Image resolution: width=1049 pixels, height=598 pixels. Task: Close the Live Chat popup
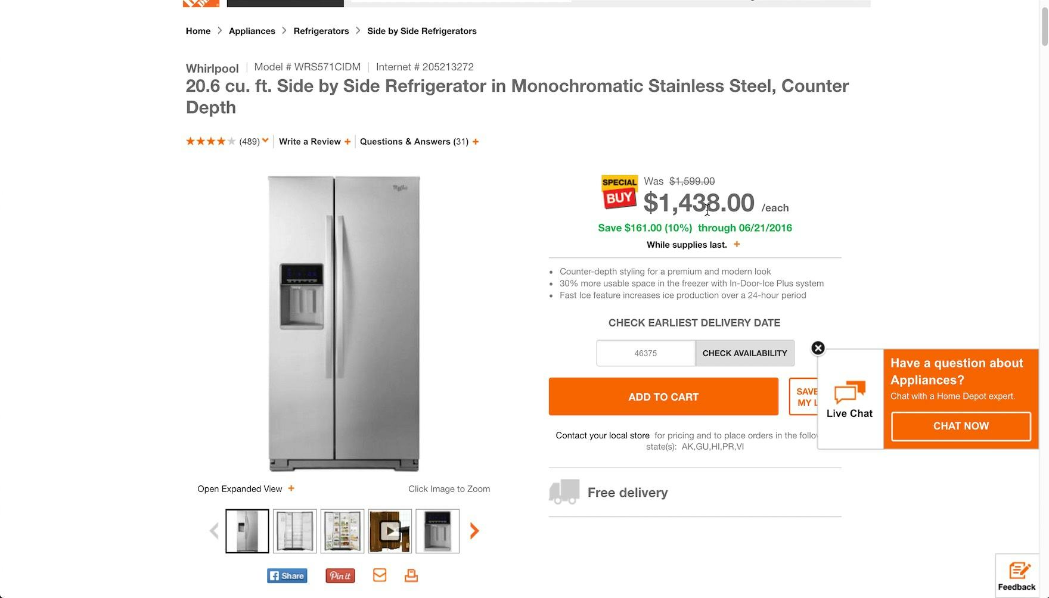pos(818,348)
